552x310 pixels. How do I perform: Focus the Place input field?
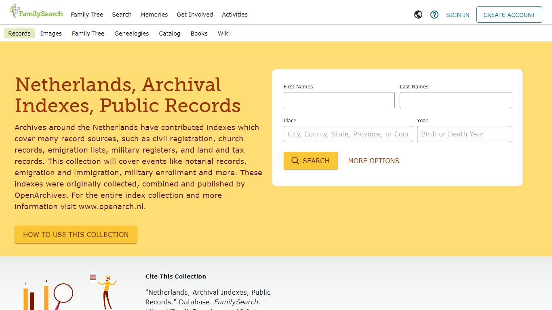coord(348,134)
